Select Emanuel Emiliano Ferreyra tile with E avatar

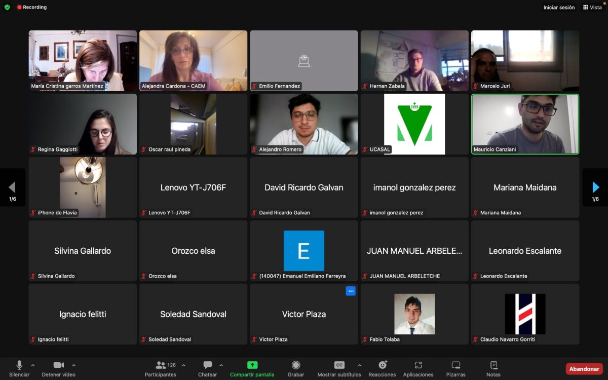click(304, 251)
